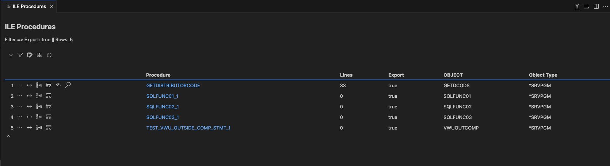The height and width of the screenshot is (166, 610).
Task: Click the magnifier icon on row 1
Action: [x=68, y=85]
